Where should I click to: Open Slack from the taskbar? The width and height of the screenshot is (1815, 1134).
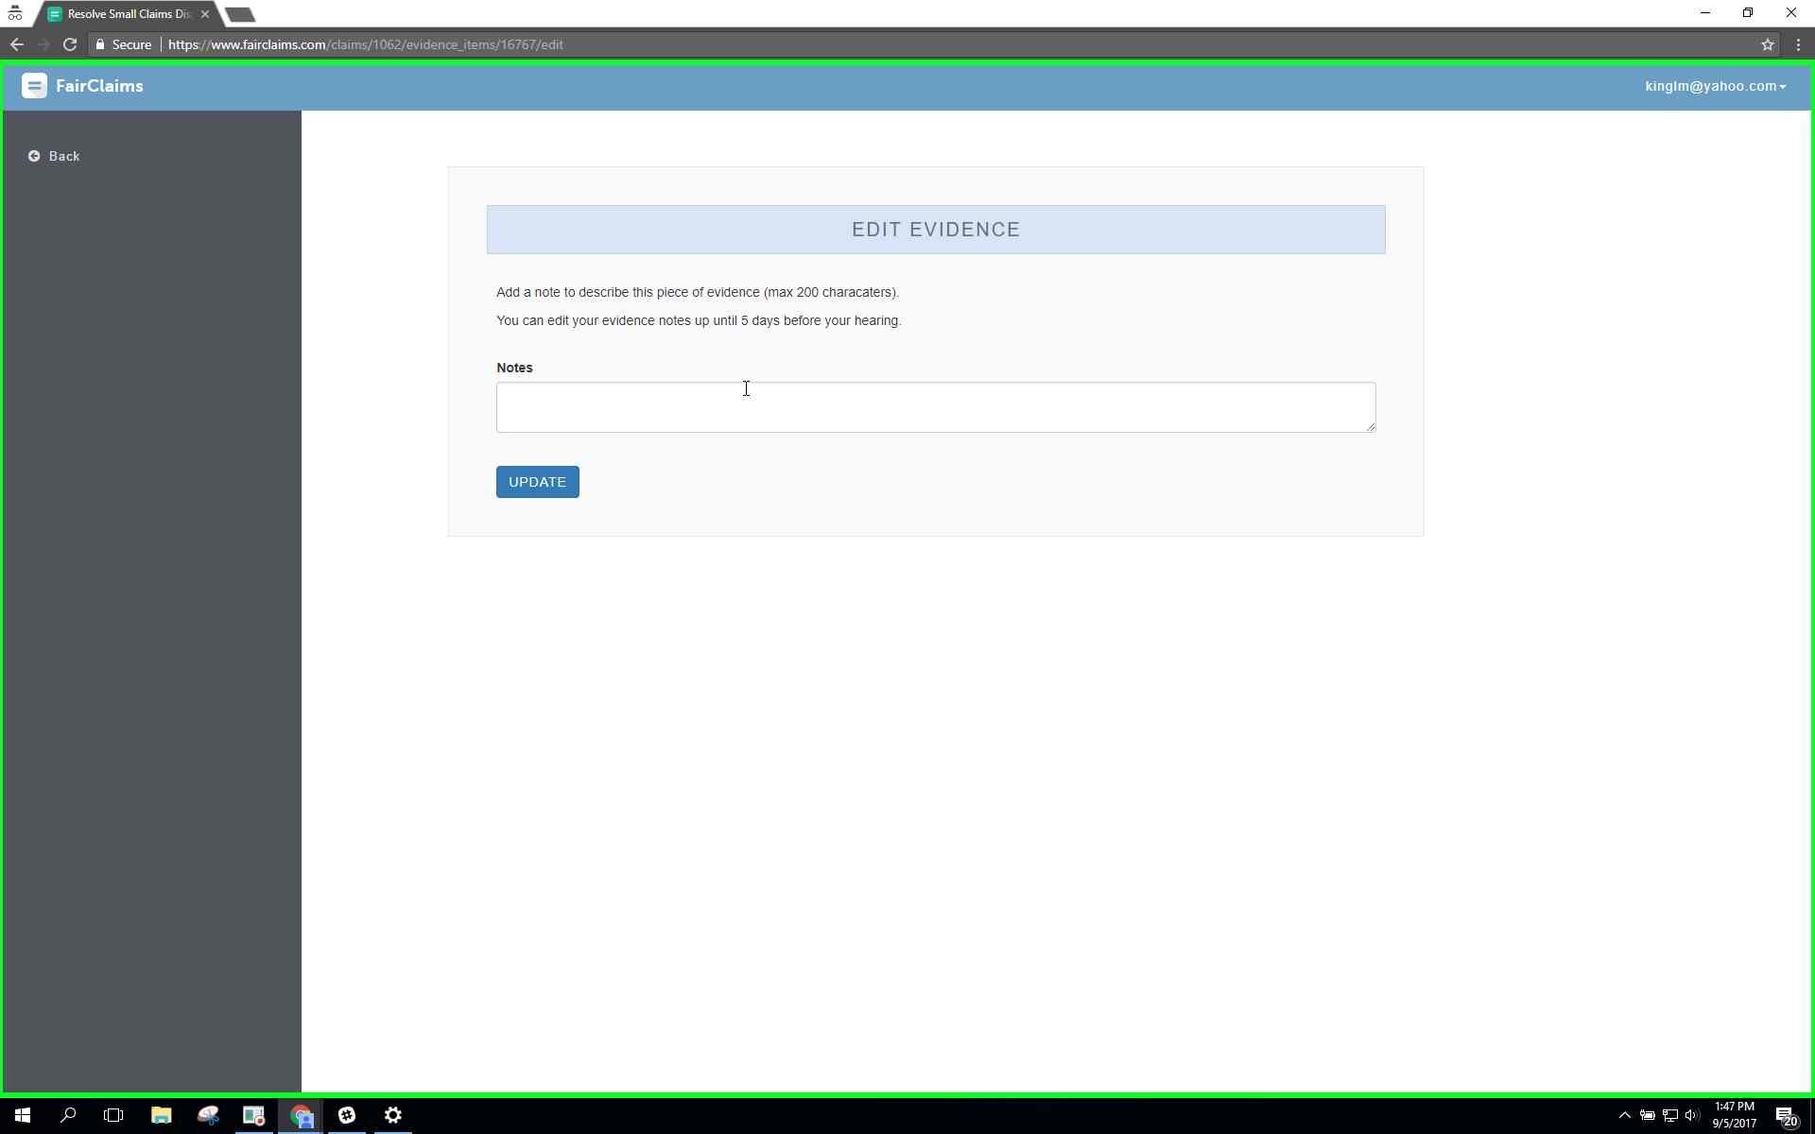pyautogui.click(x=347, y=1116)
